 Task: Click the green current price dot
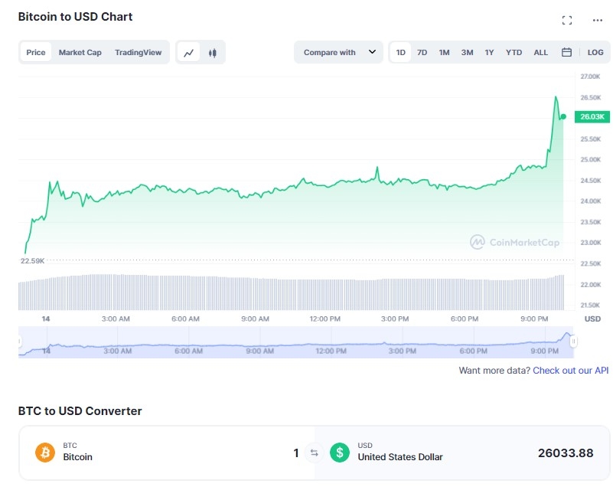click(563, 116)
